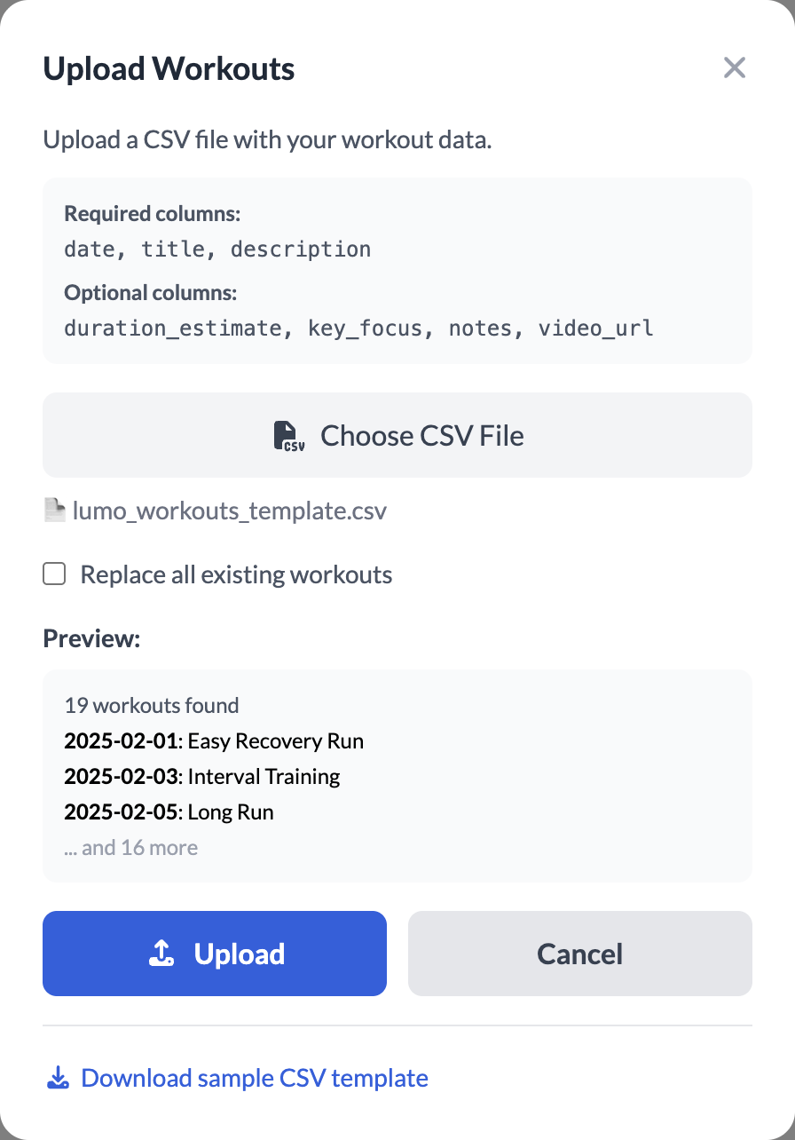This screenshot has width=795, height=1140.
Task: Select the Interval Training preview entry
Action: coord(201,776)
